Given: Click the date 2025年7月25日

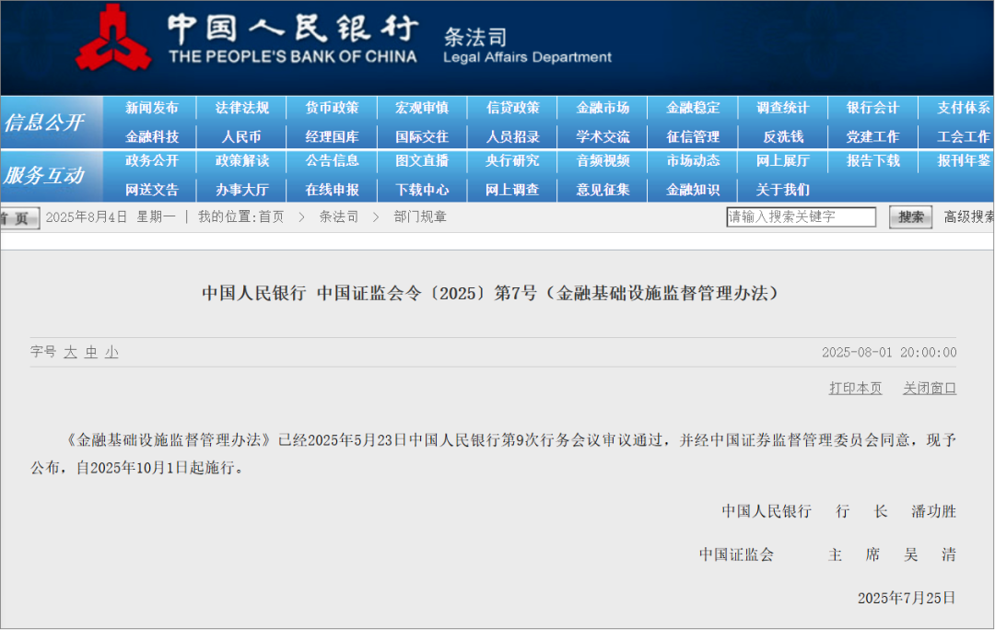Looking at the screenshot, I should pos(907,599).
